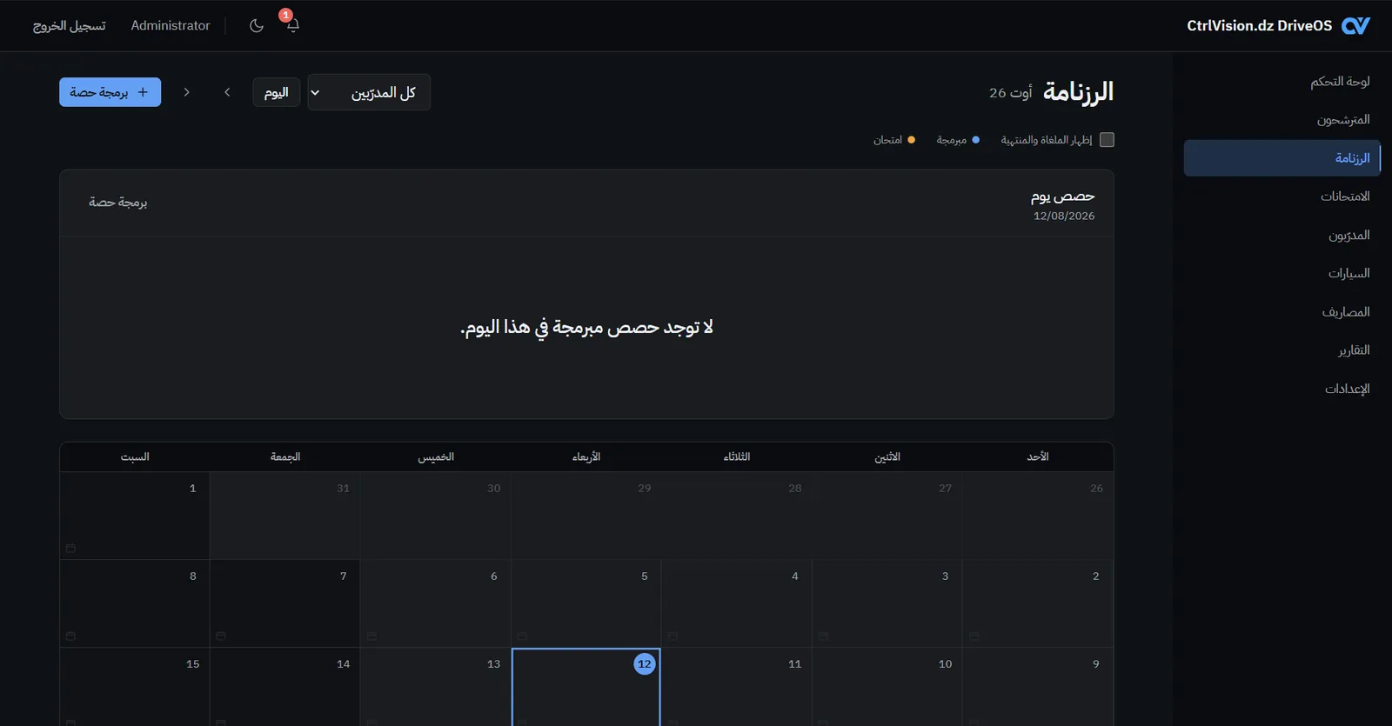Click the Administrator user label

click(171, 26)
